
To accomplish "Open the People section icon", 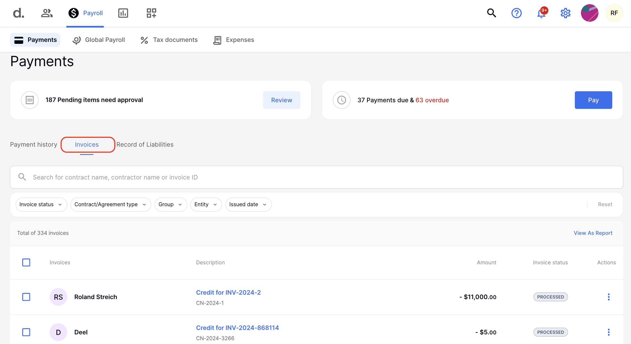I will (46, 12).
